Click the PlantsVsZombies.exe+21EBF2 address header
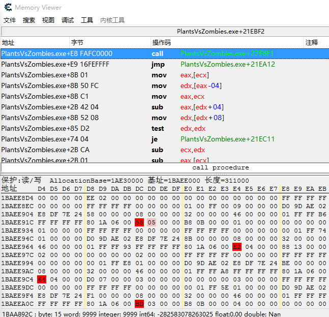Viewport: 329px width, 317px height. click(221, 32)
